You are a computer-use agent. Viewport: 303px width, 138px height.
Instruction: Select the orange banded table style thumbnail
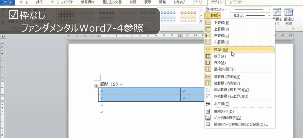188,15
